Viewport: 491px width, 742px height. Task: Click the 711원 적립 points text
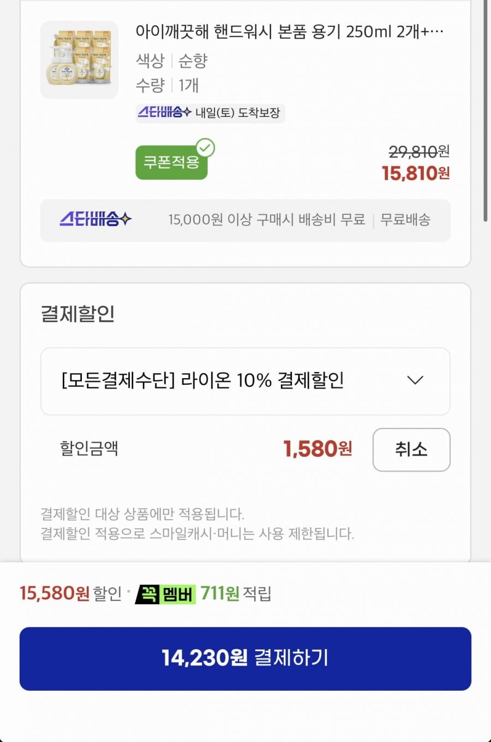[x=236, y=593]
